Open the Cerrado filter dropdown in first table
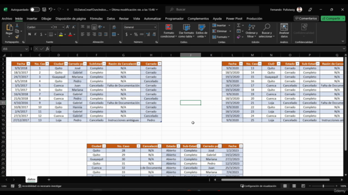The height and width of the screenshot is (195, 348). [x=159, y=64]
